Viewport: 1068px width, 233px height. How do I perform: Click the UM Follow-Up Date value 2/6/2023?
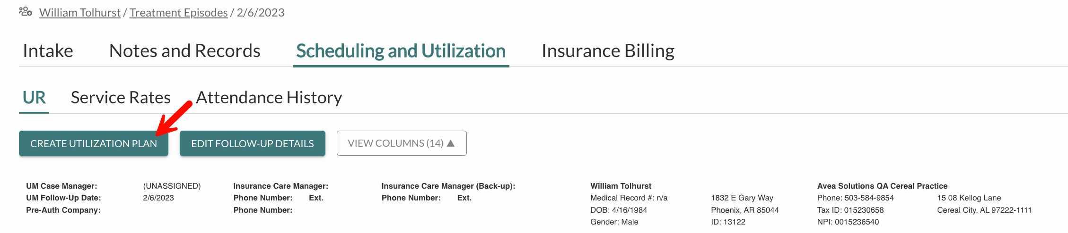(x=158, y=198)
